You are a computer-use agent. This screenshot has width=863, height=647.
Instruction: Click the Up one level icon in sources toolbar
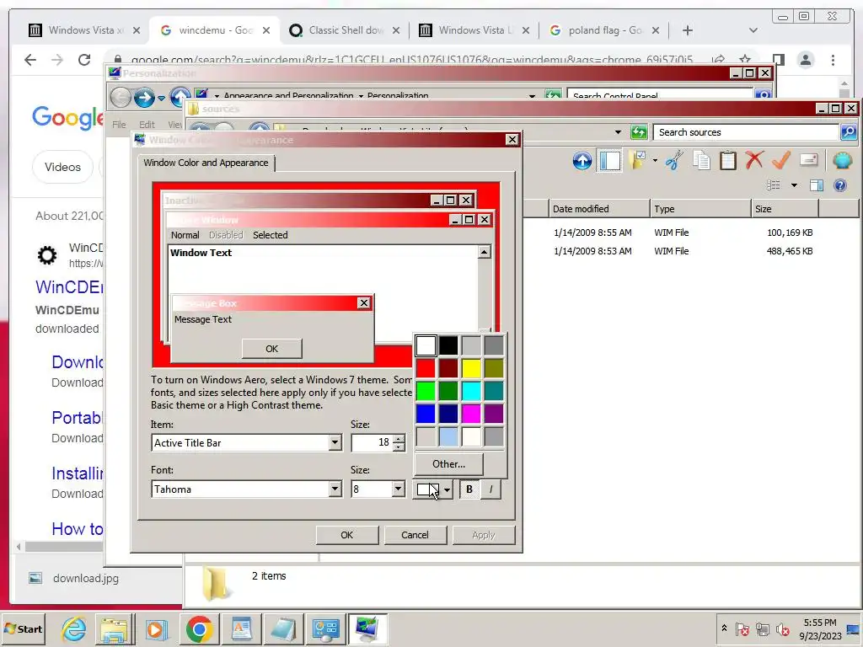[x=582, y=161]
